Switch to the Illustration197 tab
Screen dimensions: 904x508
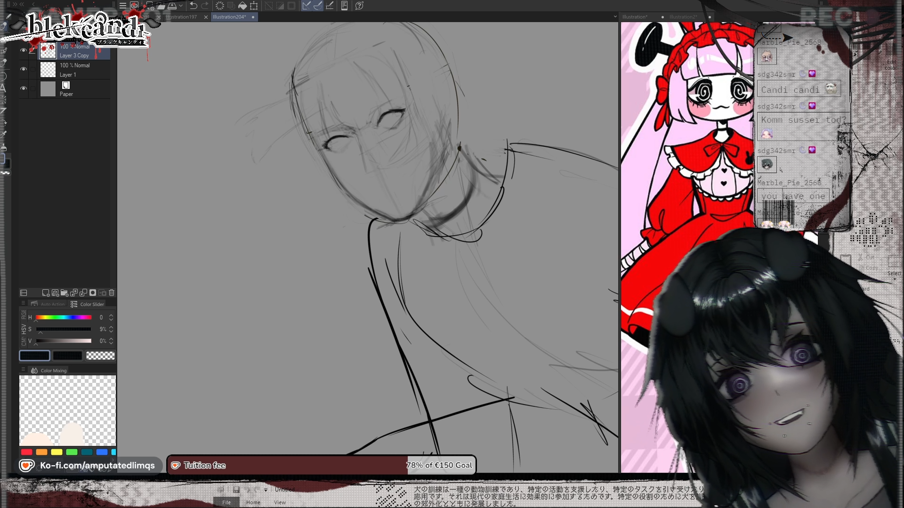point(182,17)
